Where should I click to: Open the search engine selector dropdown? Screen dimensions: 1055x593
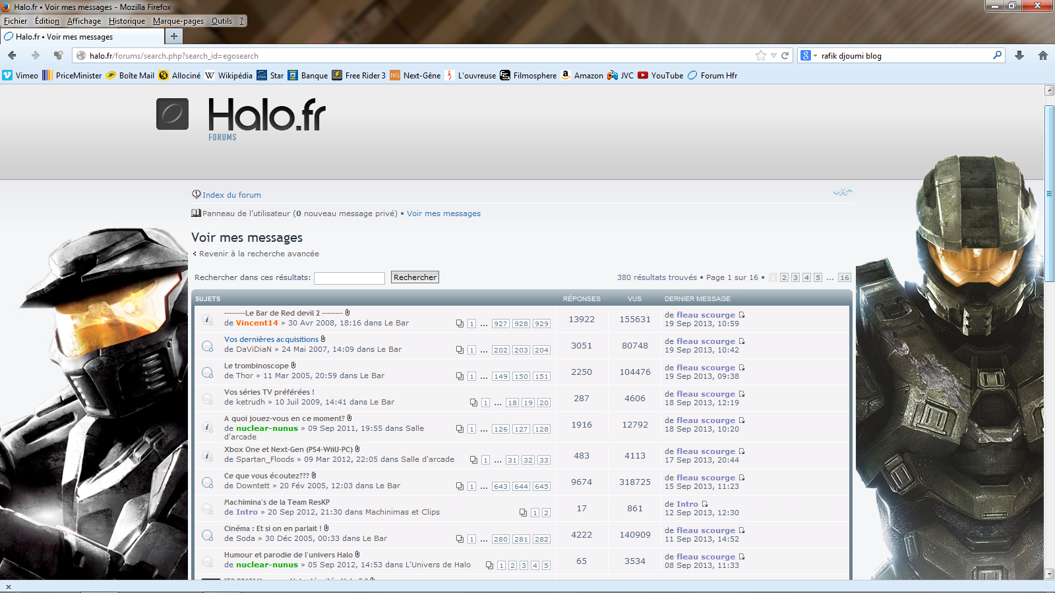point(808,55)
